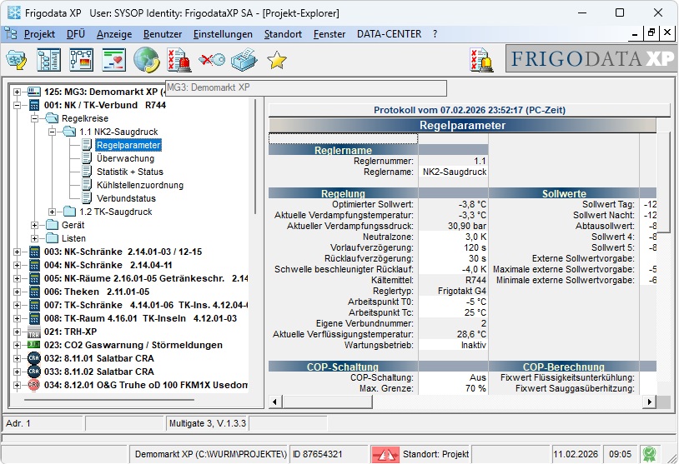
Task: Expand the Listen folder node
Action: click(x=35, y=239)
